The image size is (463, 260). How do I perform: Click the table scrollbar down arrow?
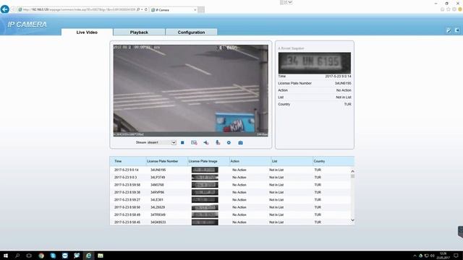(352, 220)
